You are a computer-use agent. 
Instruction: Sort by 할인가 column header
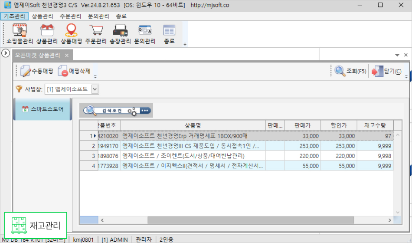(339, 125)
